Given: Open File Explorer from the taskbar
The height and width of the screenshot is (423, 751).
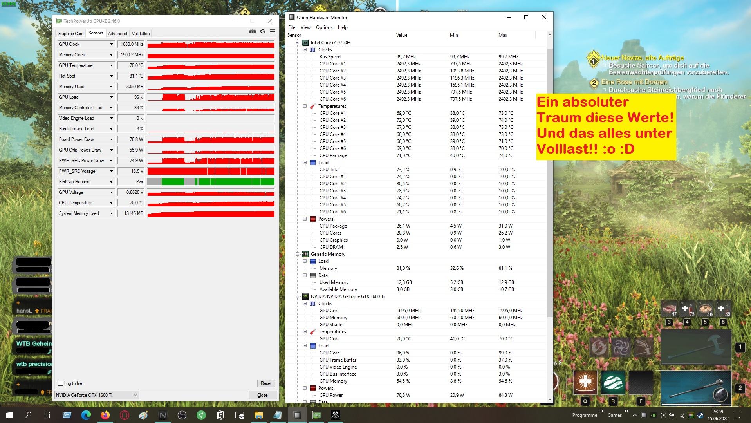Looking at the screenshot, I should tap(258, 415).
